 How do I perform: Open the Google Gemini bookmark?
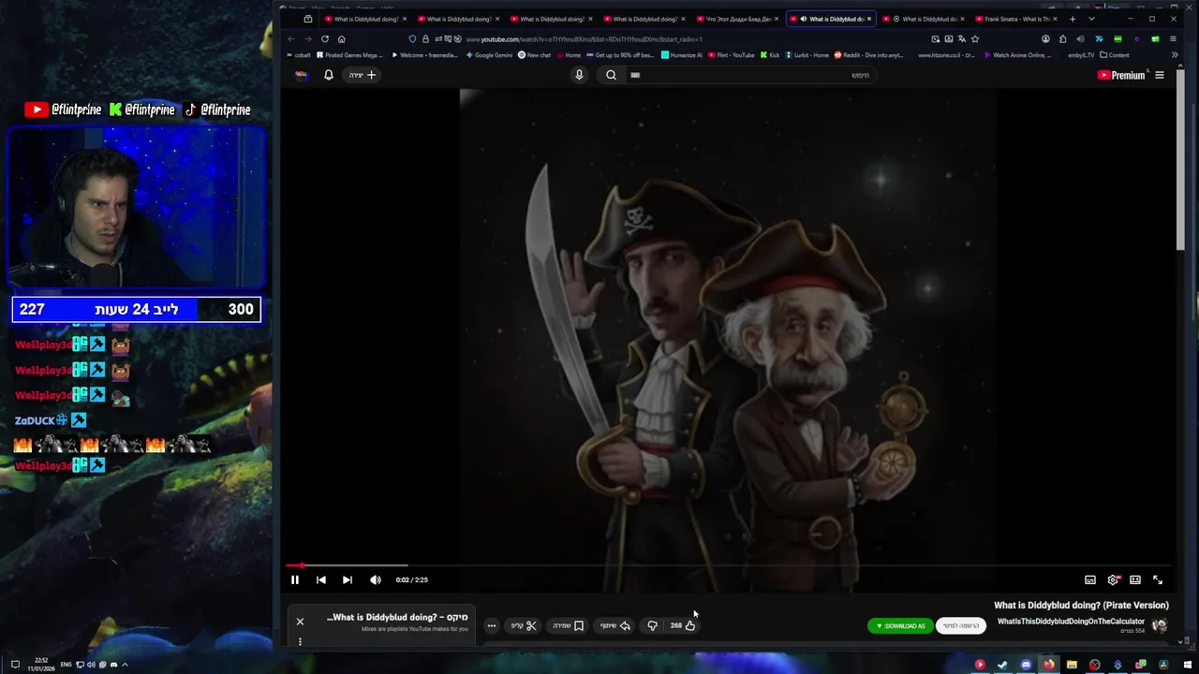pos(490,55)
